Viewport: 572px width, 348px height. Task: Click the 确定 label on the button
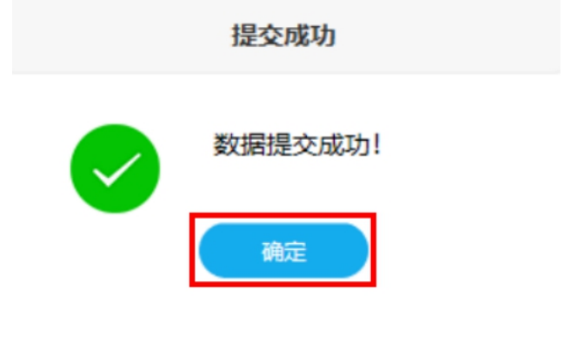click(x=284, y=252)
